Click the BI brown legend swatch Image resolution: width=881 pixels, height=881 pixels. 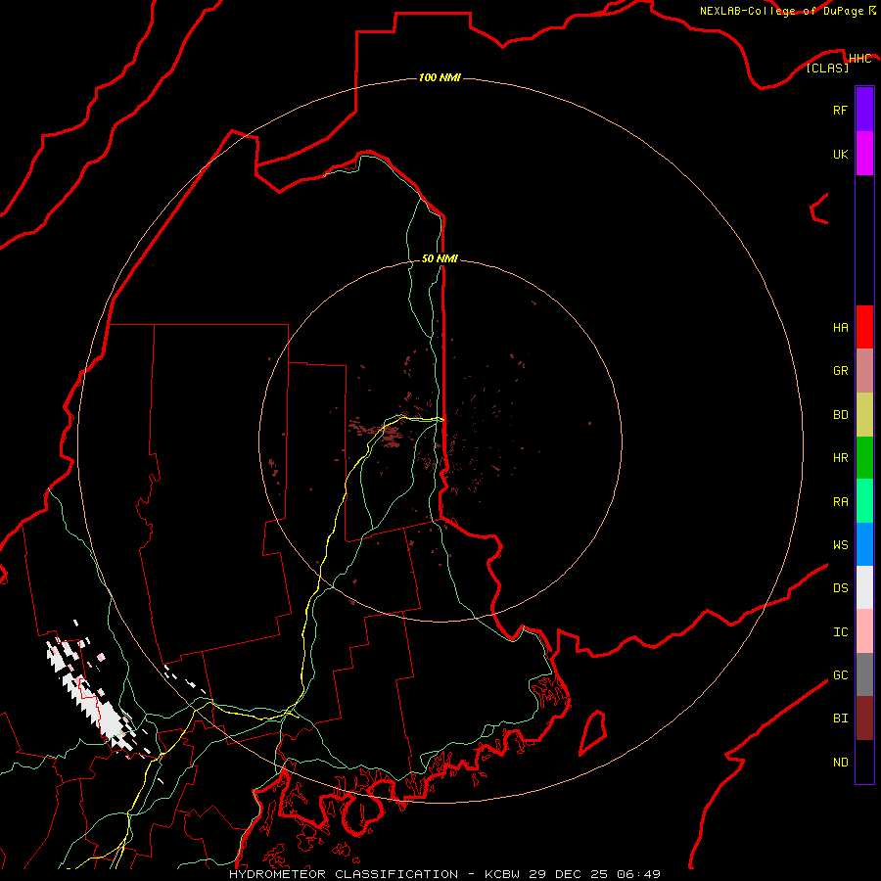[x=864, y=719]
